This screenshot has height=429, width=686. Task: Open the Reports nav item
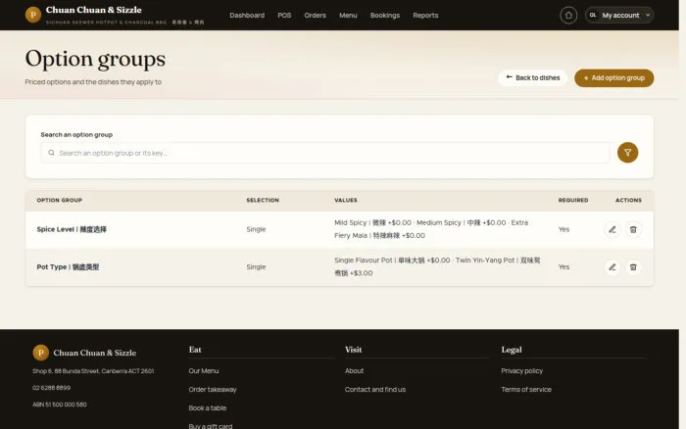(x=425, y=16)
